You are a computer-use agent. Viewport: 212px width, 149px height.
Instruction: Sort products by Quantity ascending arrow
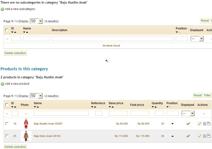click(x=156, y=107)
